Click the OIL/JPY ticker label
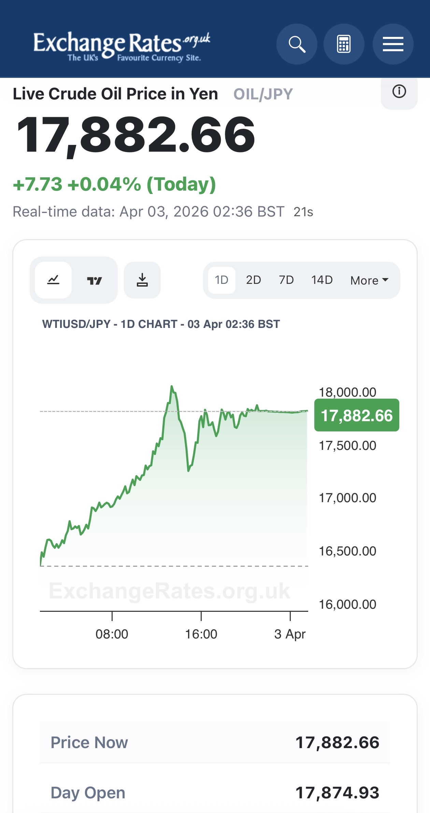 pos(263,94)
